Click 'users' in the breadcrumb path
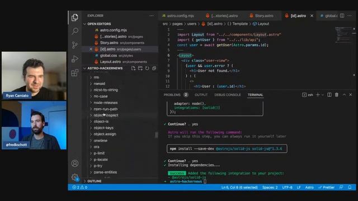 191,24
